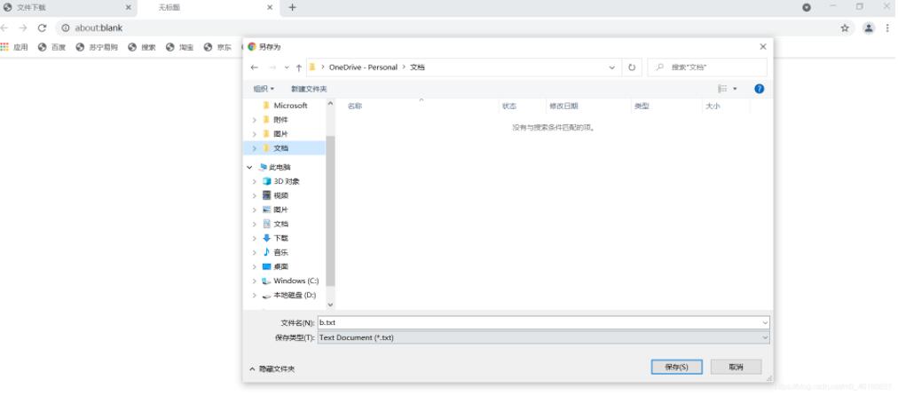Refresh the folder view in the dialog
The height and width of the screenshot is (396, 898).
[x=632, y=67]
